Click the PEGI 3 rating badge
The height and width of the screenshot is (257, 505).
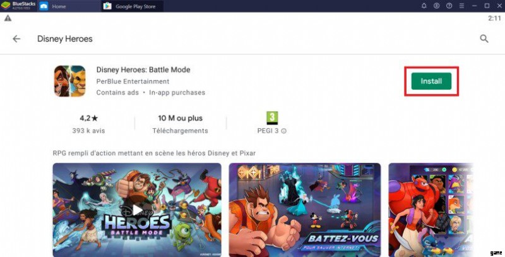click(272, 117)
